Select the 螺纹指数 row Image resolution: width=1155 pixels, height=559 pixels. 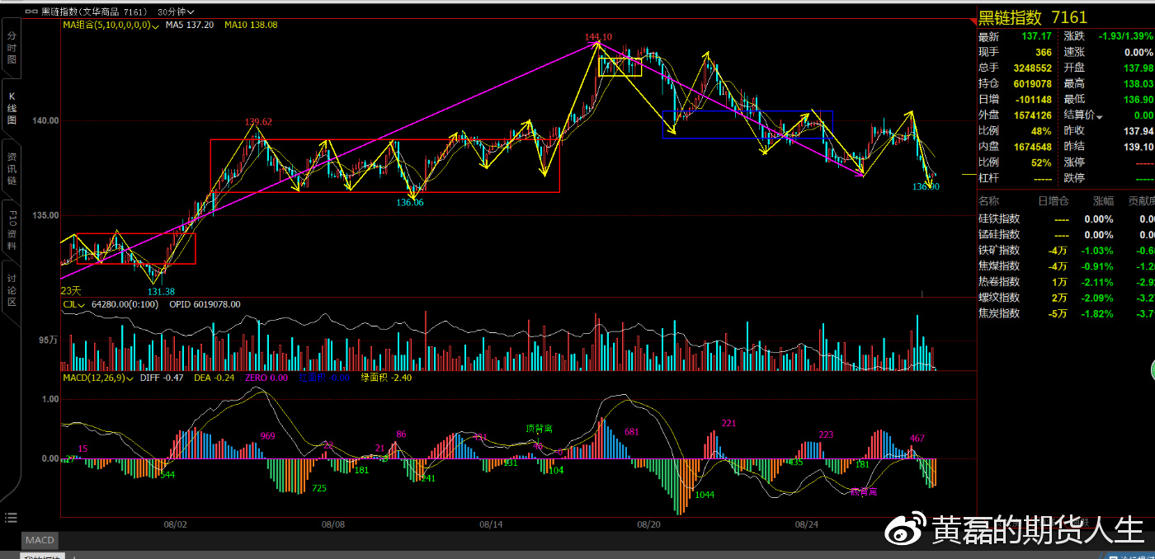tap(1066, 297)
